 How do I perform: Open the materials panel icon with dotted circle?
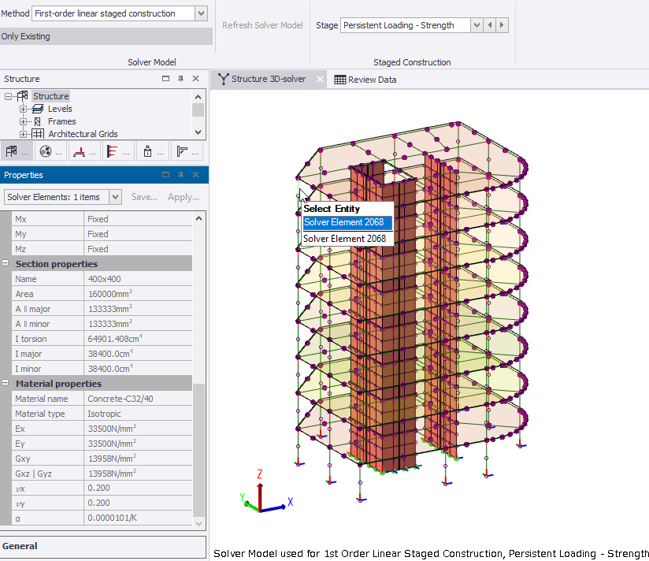point(47,150)
